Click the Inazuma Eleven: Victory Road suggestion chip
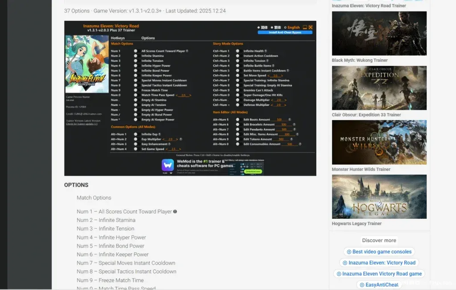The width and height of the screenshot is (456, 290). coord(379,263)
